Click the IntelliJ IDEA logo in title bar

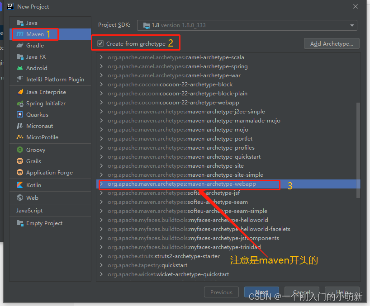10,6
